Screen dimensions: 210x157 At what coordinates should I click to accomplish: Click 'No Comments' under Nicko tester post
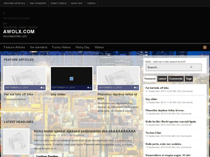pyautogui.click(x=77, y=135)
